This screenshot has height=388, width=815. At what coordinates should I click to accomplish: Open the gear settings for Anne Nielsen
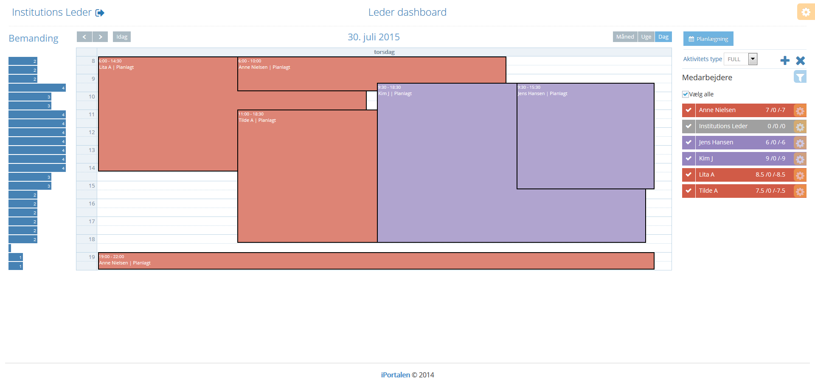800,110
